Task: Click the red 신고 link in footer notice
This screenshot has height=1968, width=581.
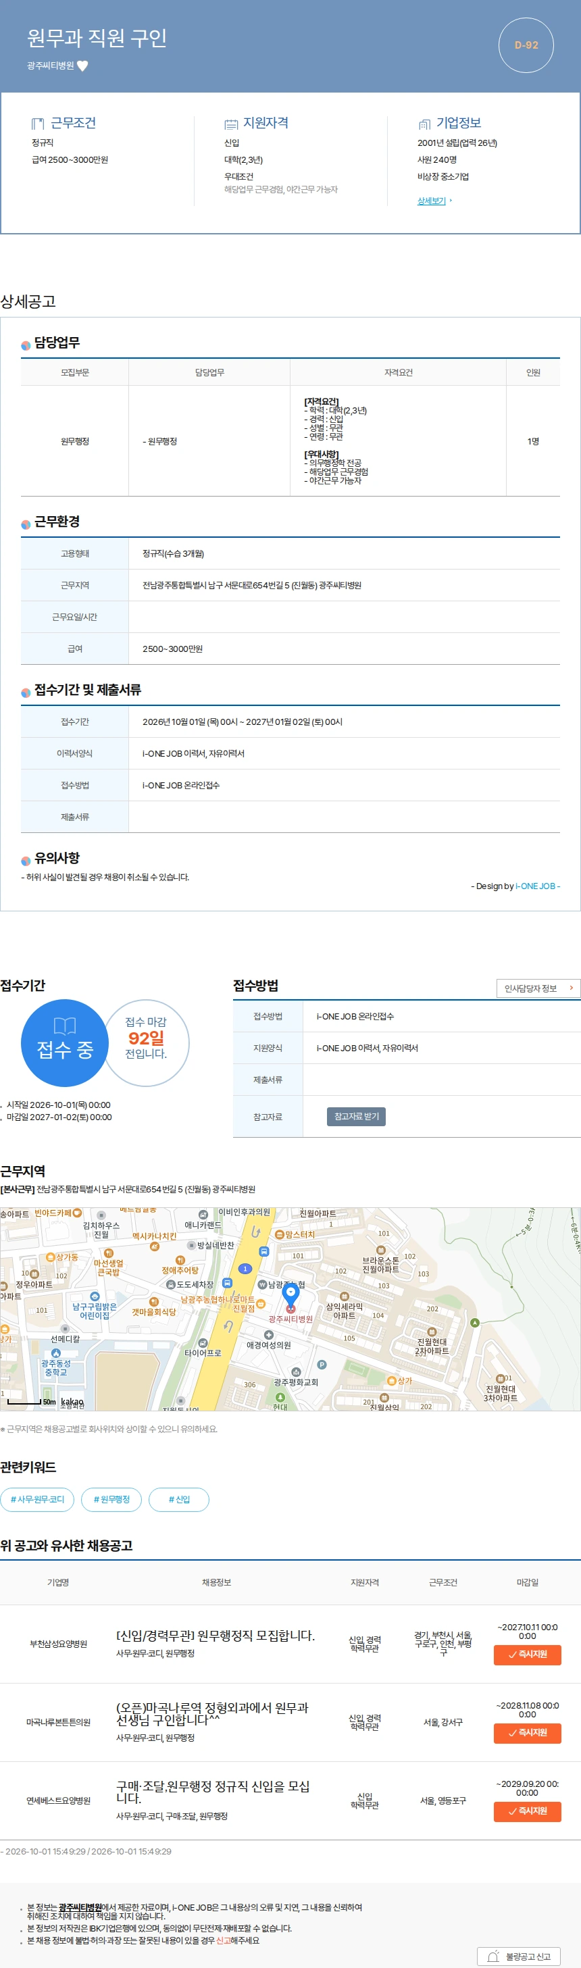Action: pos(223,1940)
